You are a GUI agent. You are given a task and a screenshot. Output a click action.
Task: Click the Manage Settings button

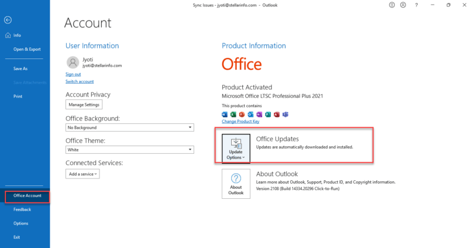coord(84,105)
